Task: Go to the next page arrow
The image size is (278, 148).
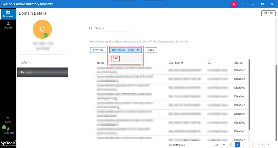Action: click(x=268, y=145)
